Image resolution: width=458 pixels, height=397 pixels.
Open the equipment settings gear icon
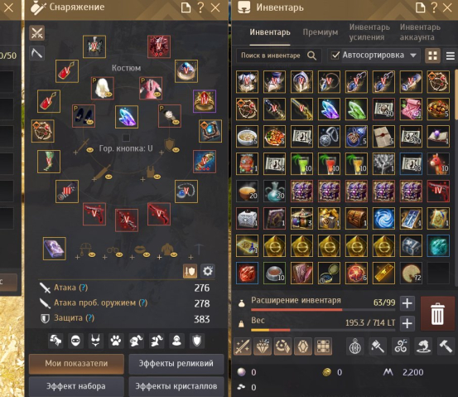[x=208, y=271]
